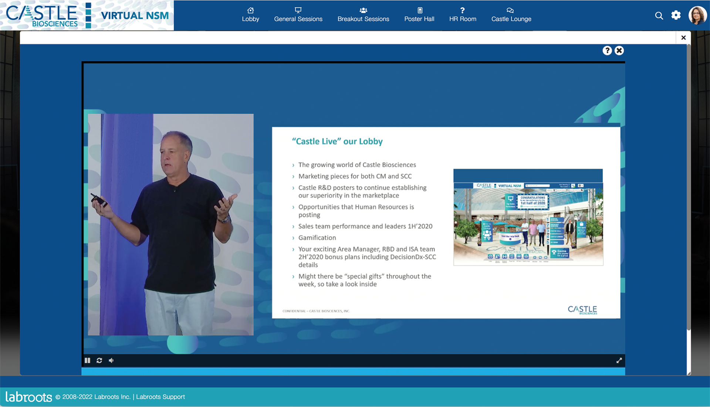This screenshot has width=710, height=407.
Task: Close the popup with the white X
Action: 683,37
